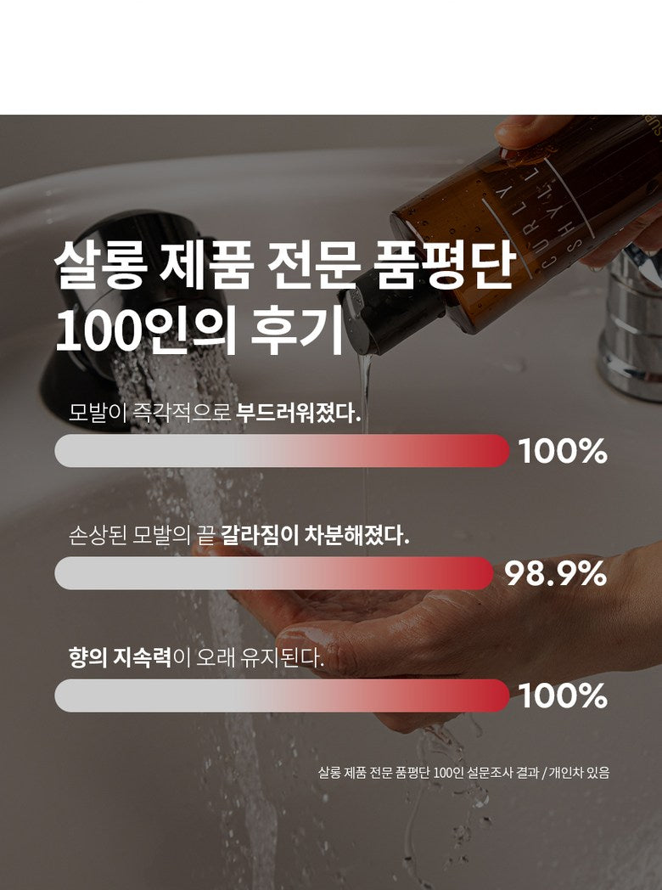Click the 100% value beside the scent bar
The image size is (662, 890).
563,696
